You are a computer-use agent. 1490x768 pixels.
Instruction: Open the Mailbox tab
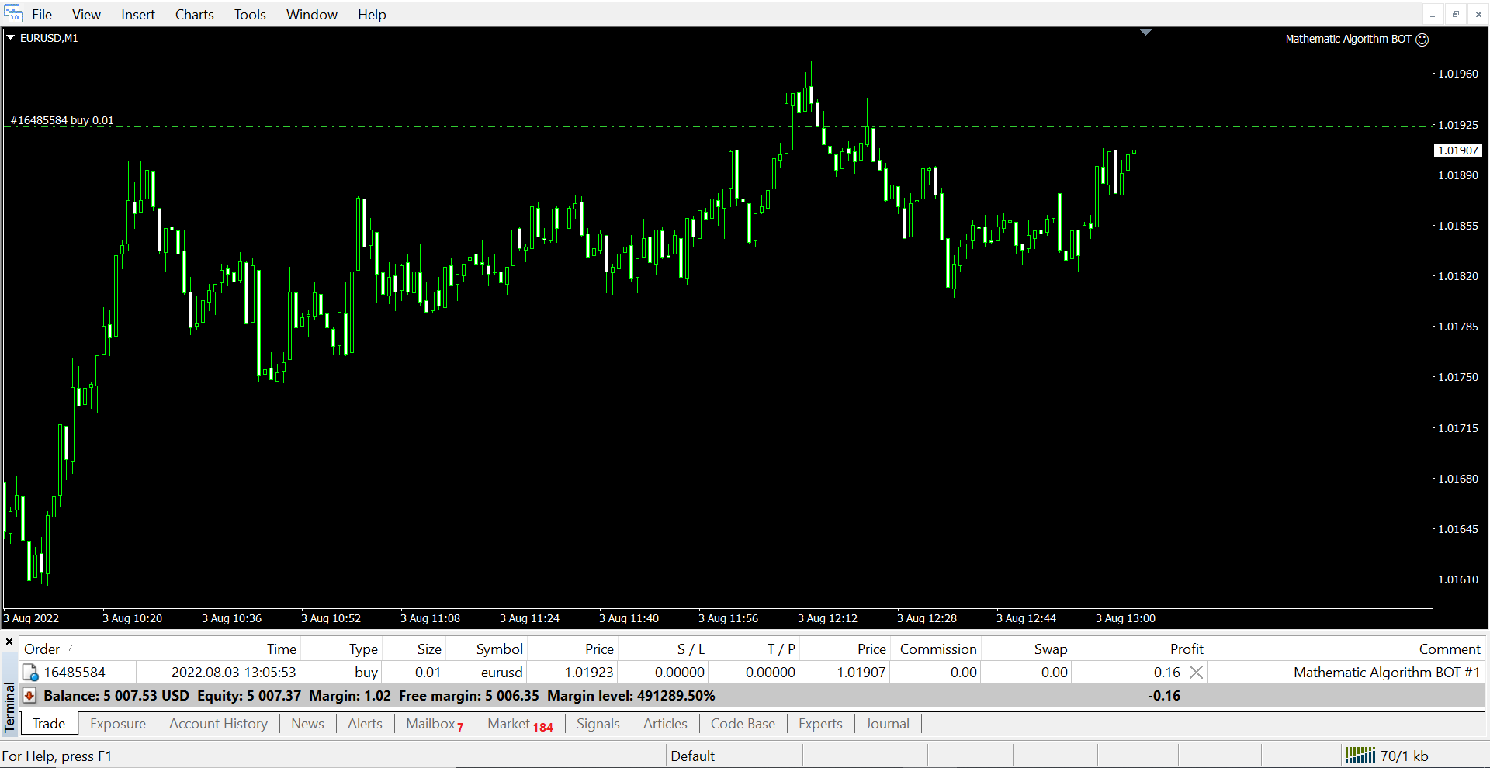(434, 724)
